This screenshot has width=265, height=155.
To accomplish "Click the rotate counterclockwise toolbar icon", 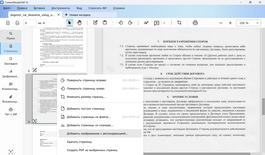I will (121, 23).
